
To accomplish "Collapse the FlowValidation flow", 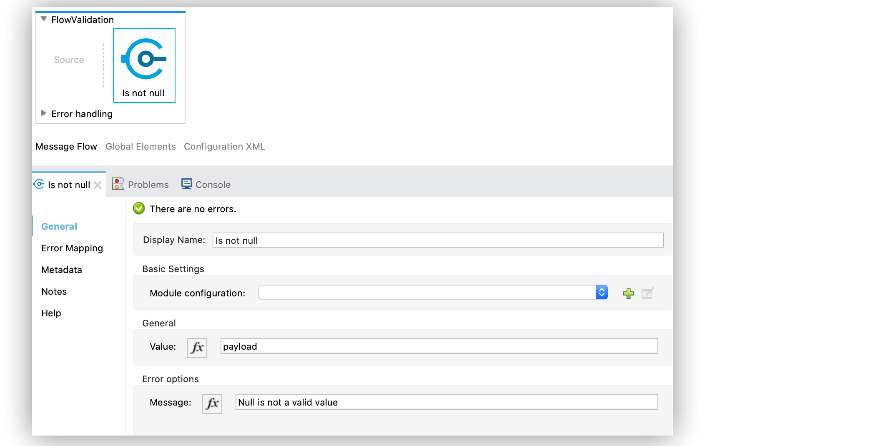I will [43, 19].
